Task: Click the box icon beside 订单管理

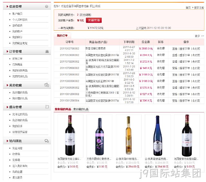Action: [47, 52]
